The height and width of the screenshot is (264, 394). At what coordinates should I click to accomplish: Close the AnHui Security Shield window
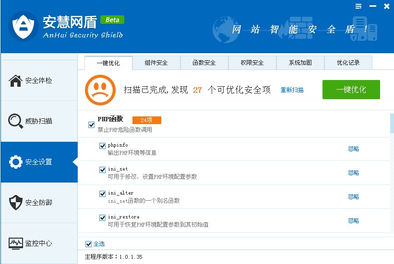tap(387, 6)
